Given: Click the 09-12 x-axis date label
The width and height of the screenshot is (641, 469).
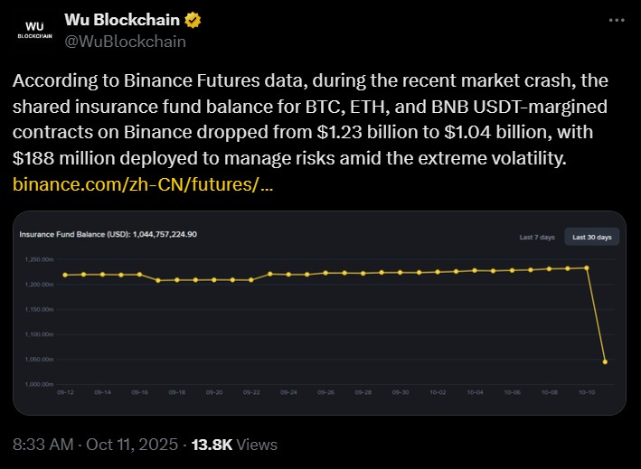Looking at the screenshot, I should click(x=65, y=393).
